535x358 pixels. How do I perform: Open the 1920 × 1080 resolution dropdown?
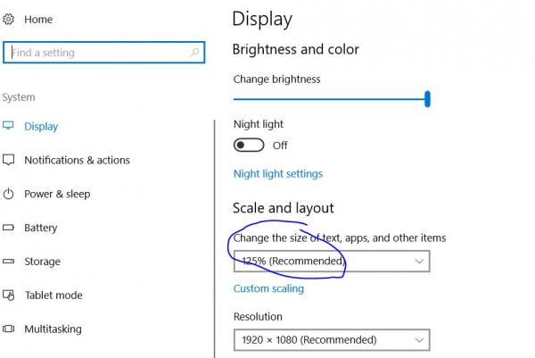click(332, 340)
